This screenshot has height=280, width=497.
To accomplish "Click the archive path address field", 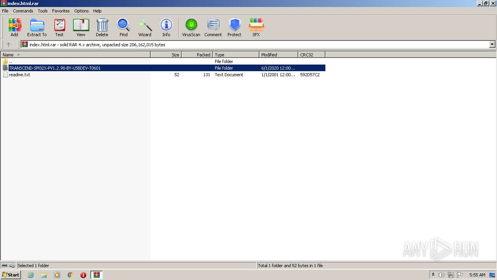I will pyautogui.click(x=255, y=44).
